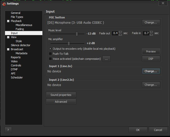Click the Mic amplifier slider handle
Viewport: 170px width, 137px height.
[69, 43]
